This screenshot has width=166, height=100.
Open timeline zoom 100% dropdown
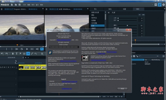click(x=108, y=97)
